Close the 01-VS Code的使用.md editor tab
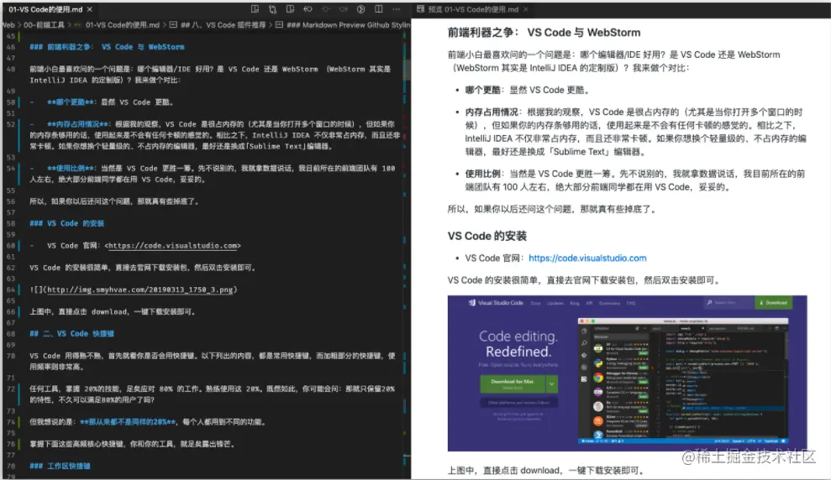Screen dimensions: 831x480 pyautogui.click(x=90, y=9)
